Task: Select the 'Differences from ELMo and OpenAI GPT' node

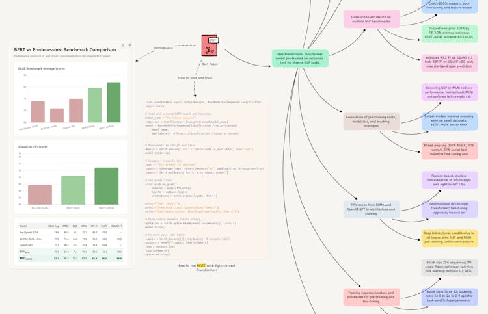Action: pos(372,209)
